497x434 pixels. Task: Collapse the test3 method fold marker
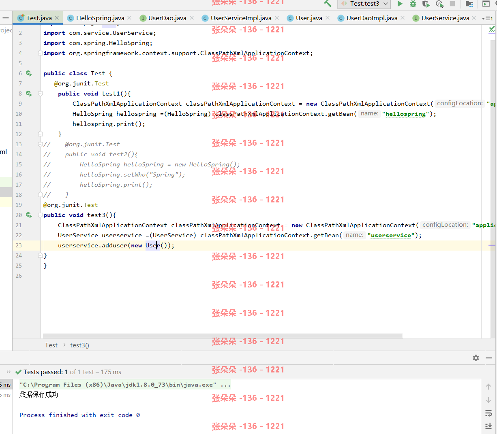pyautogui.click(x=40, y=215)
